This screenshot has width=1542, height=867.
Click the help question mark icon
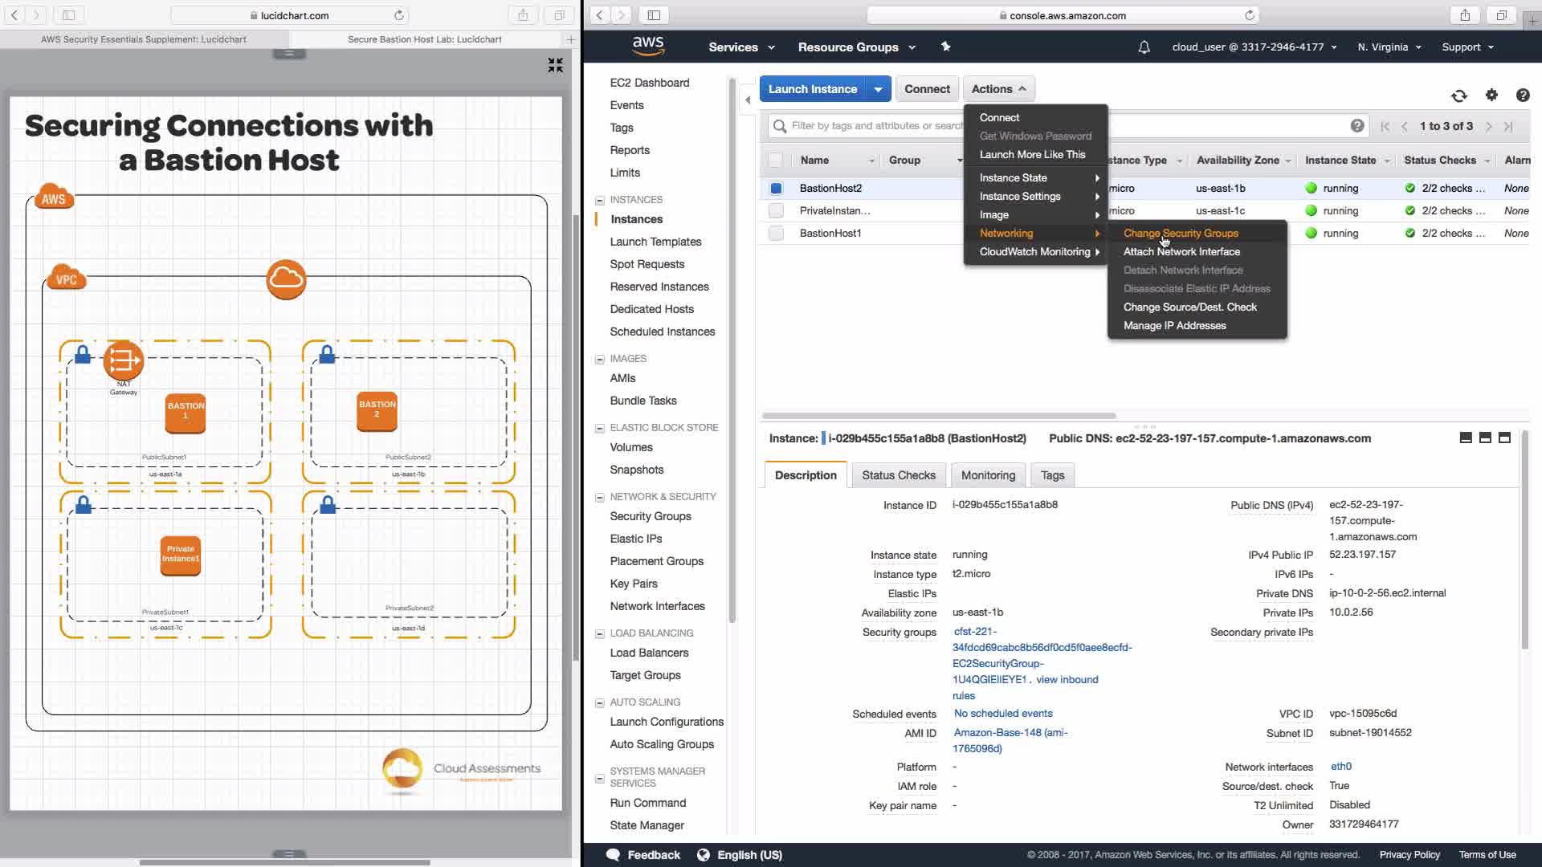pyautogui.click(x=1522, y=95)
